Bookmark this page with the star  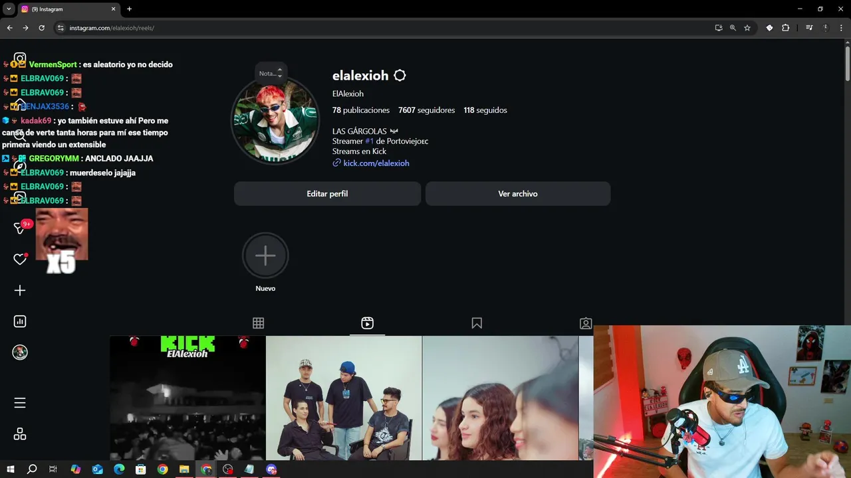pos(747,28)
